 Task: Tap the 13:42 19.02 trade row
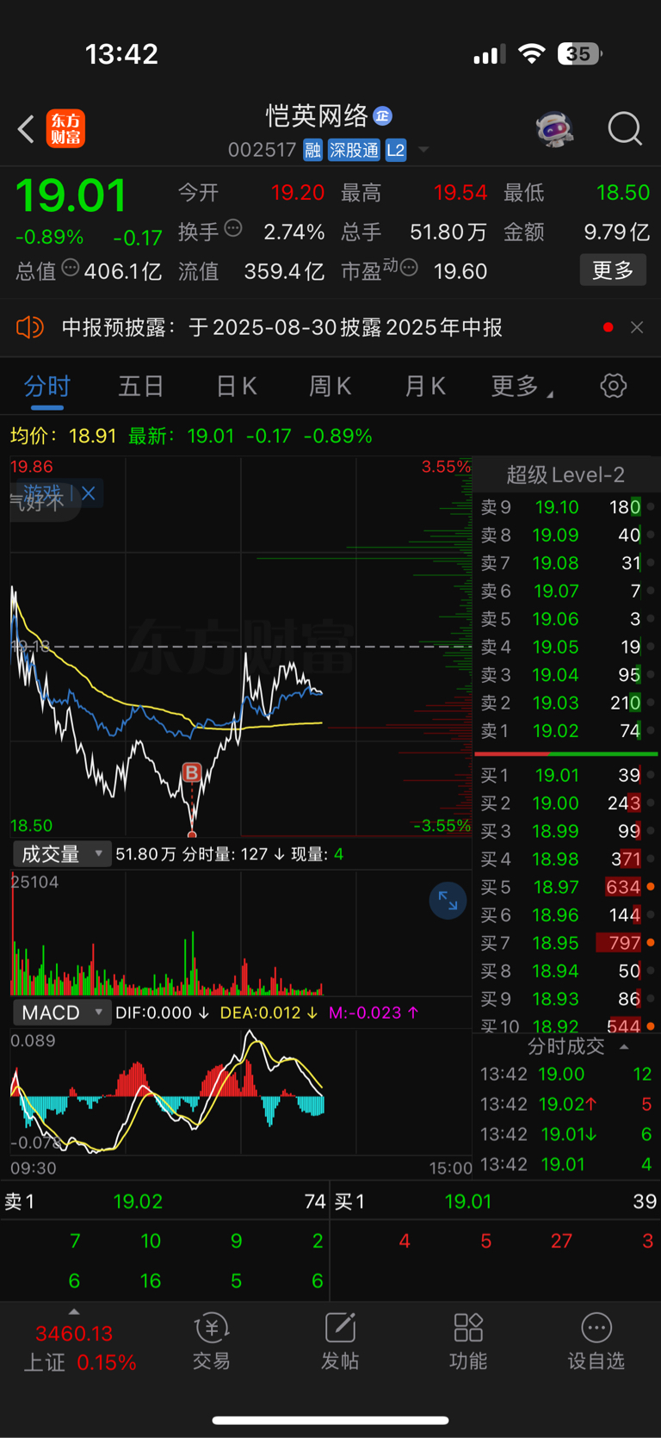click(x=565, y=1104)
